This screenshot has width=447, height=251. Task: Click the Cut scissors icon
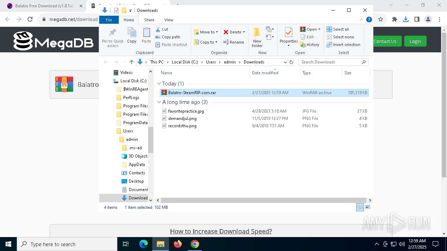(158, 29)
